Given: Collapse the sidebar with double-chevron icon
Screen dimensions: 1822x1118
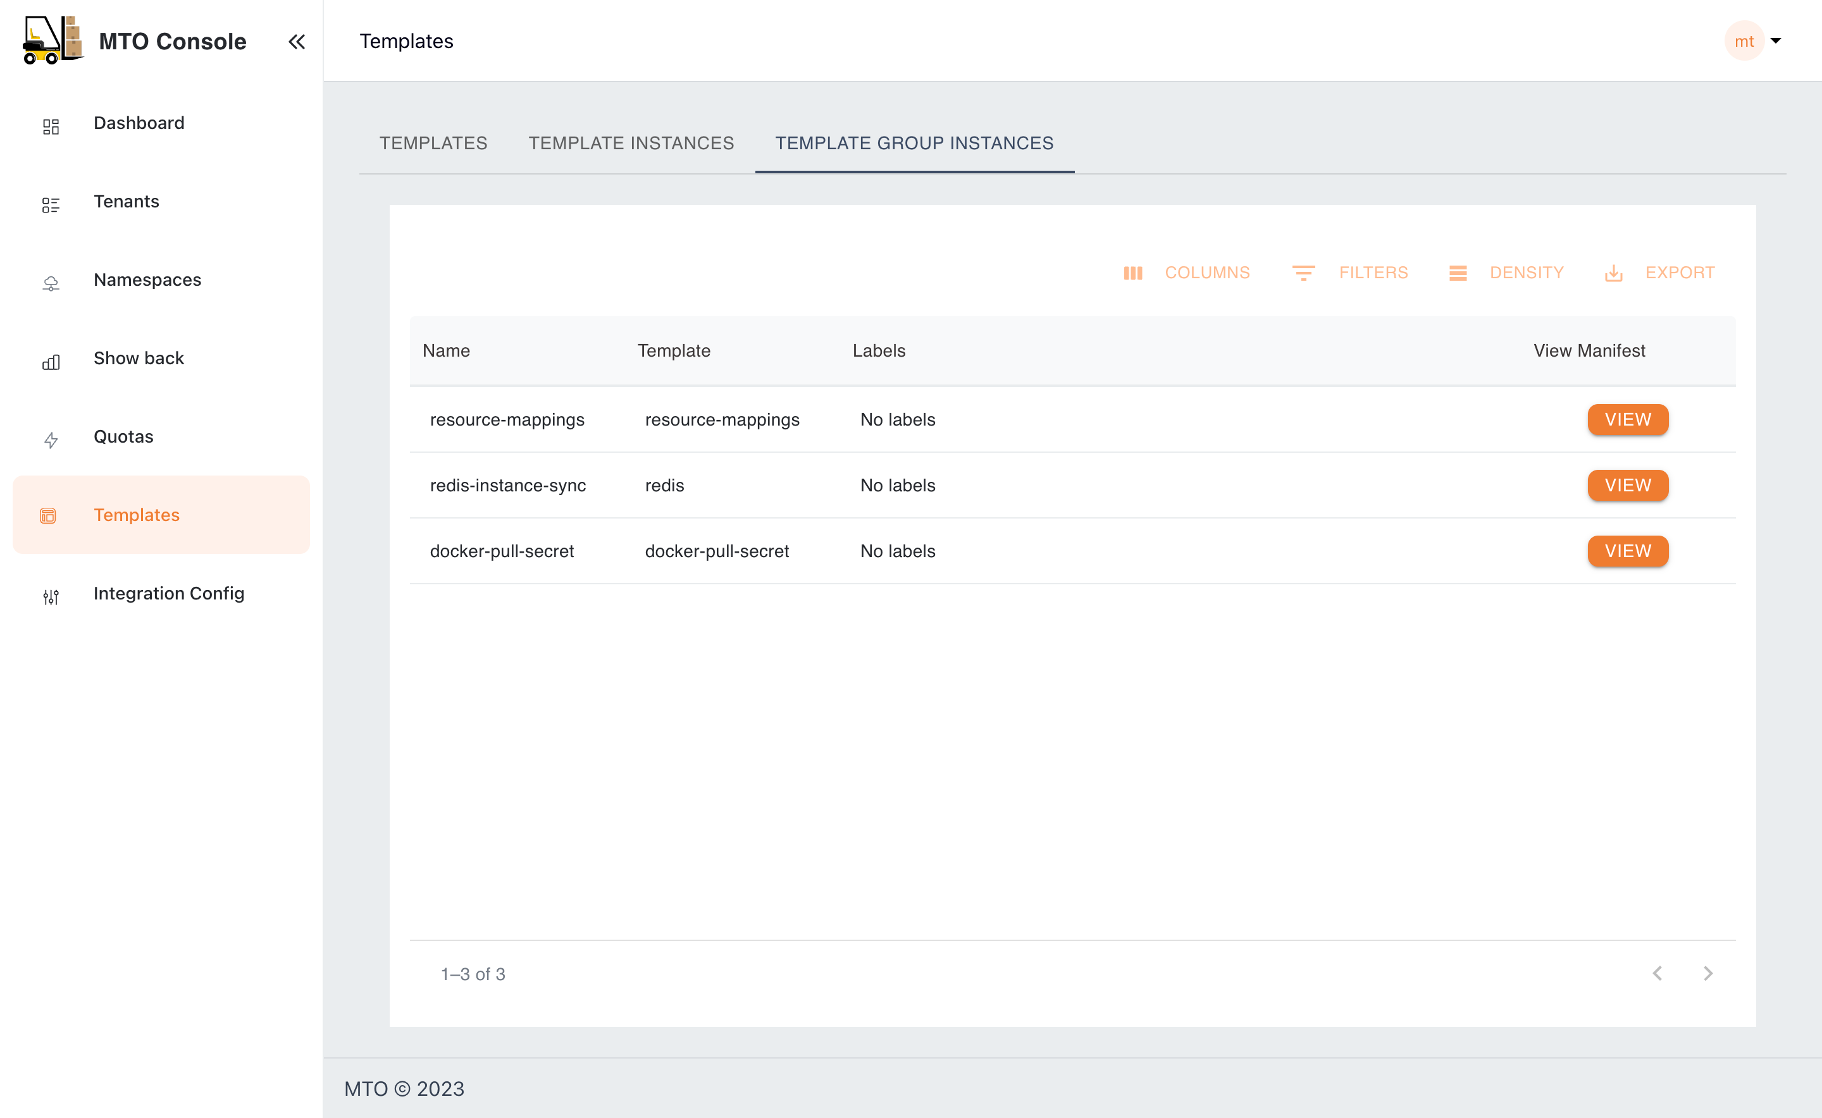Looking at the screenshot, I should 297,41.
